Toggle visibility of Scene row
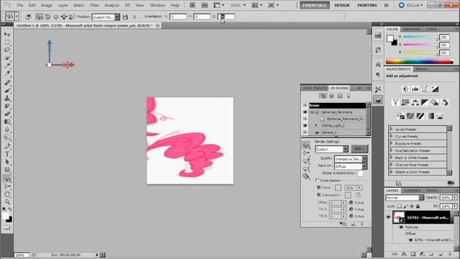This screenshot has height=259, width=460. tap(305, 105)
